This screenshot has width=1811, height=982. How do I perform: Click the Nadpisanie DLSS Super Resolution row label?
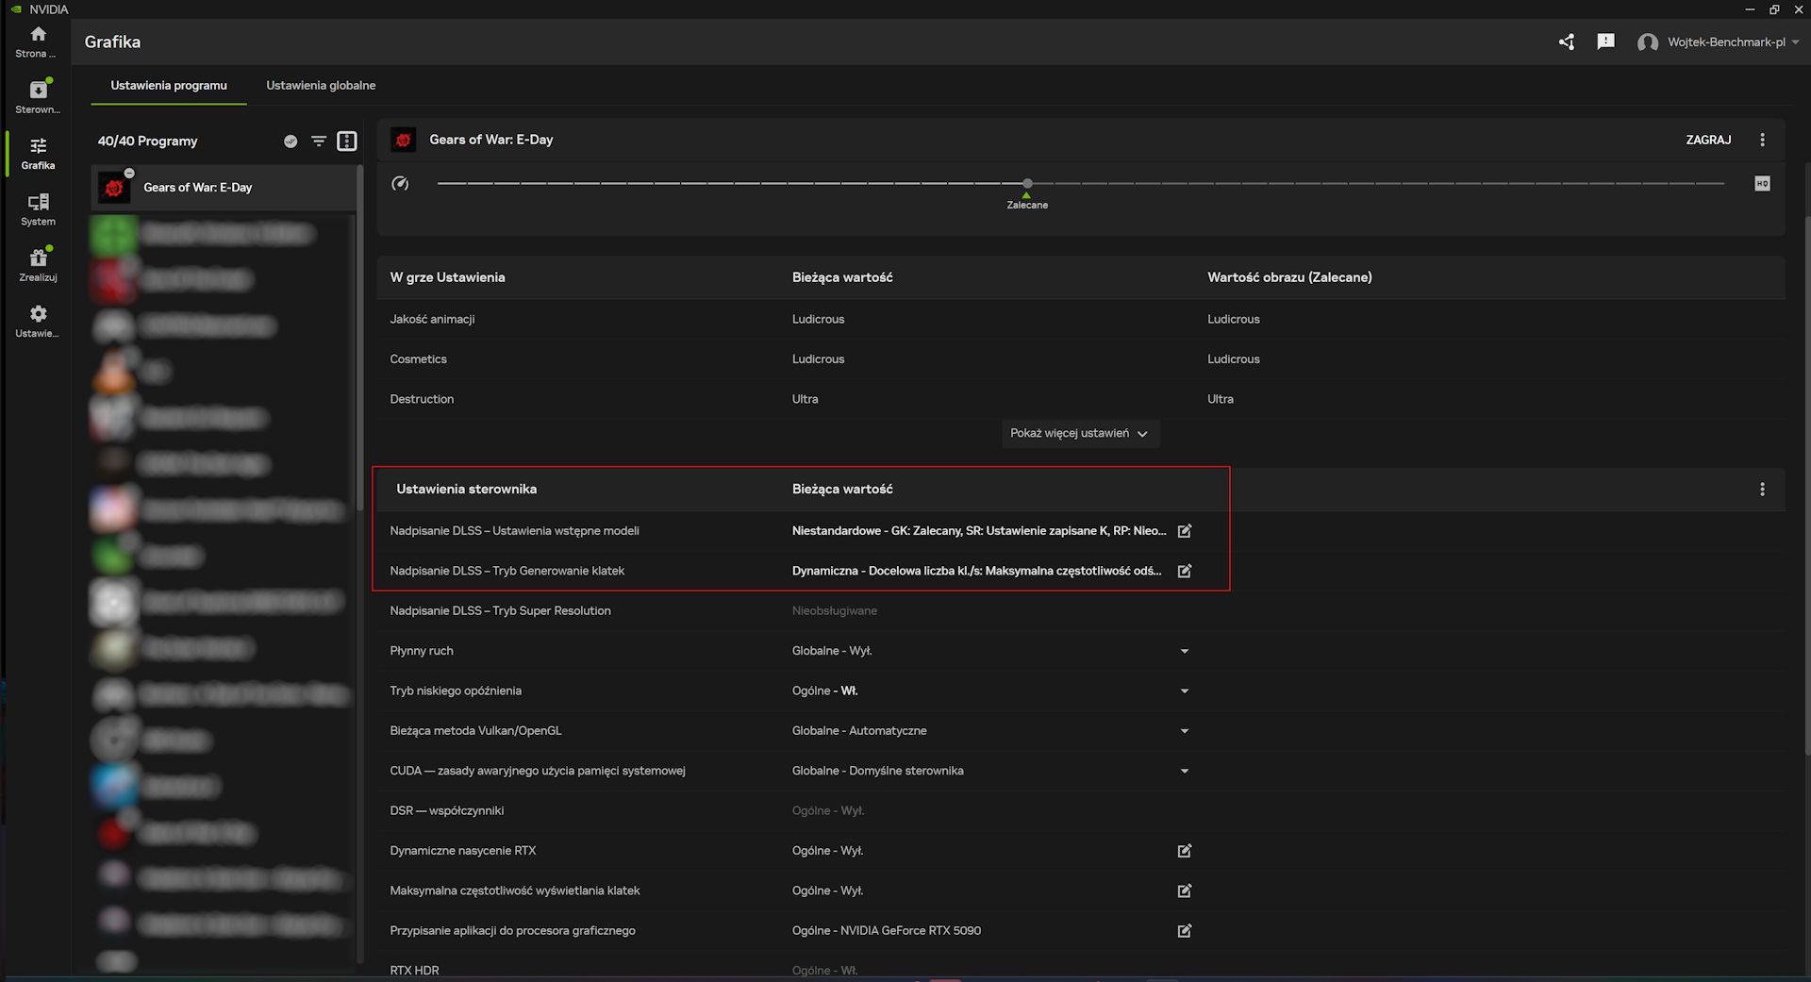(x=500, y=611)
